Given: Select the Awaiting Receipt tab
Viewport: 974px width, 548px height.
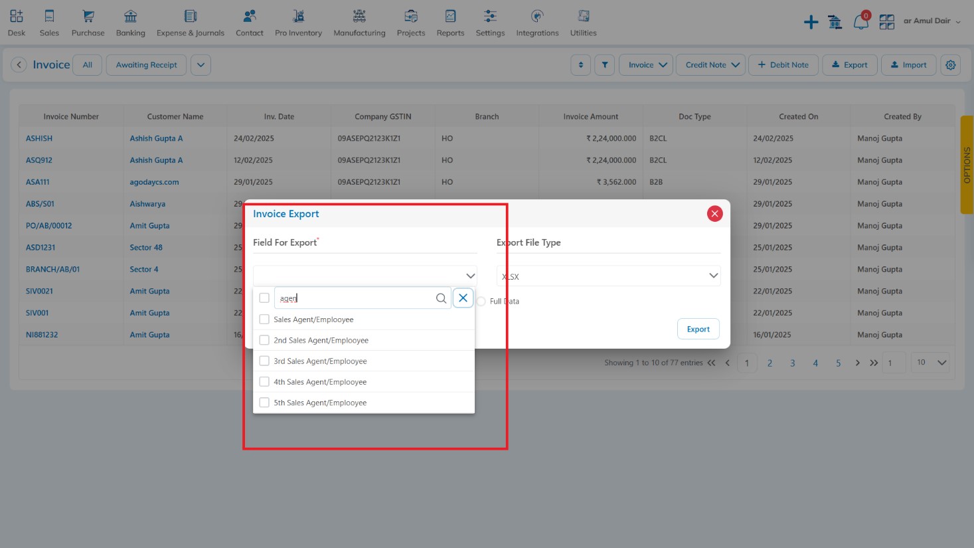Looking at the screenshot, I should [x=147, y=65].
